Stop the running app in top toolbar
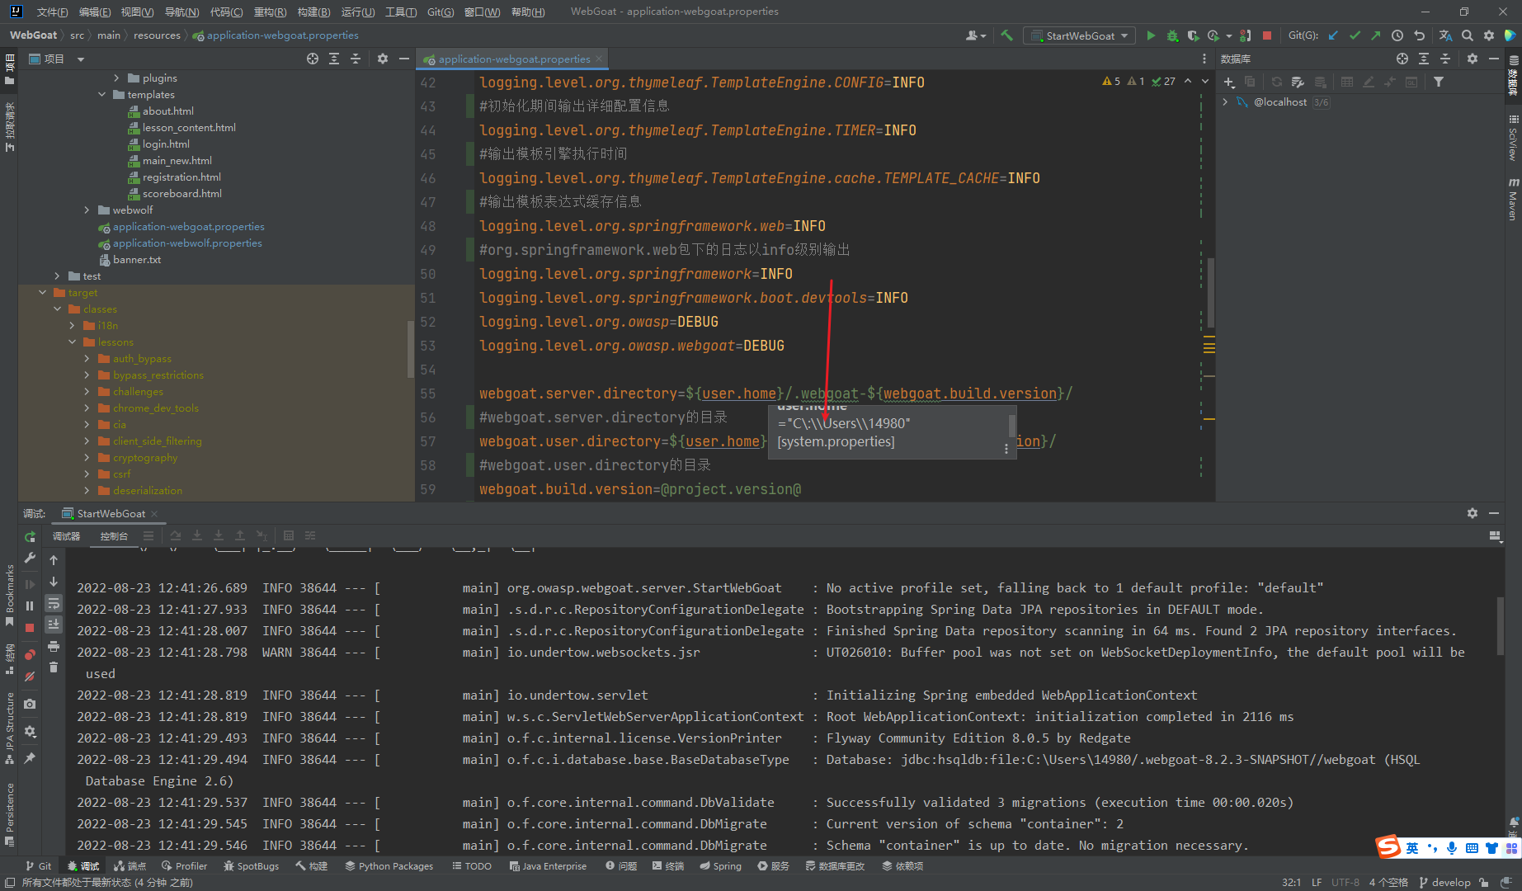The width and height of the screenshot is (1522, 891). click(1267, 35)
